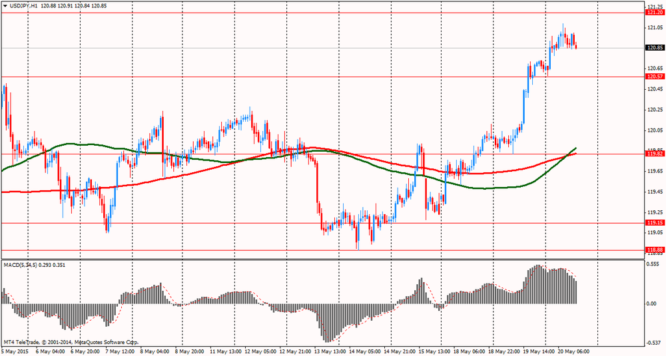Select the red 119.82 price level tag
666x356 pixels.
pos(655,154)
